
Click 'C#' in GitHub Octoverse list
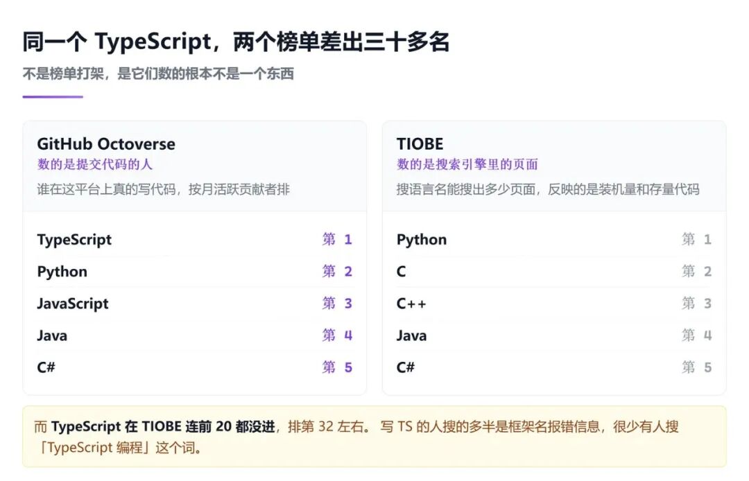pos(46,367)
